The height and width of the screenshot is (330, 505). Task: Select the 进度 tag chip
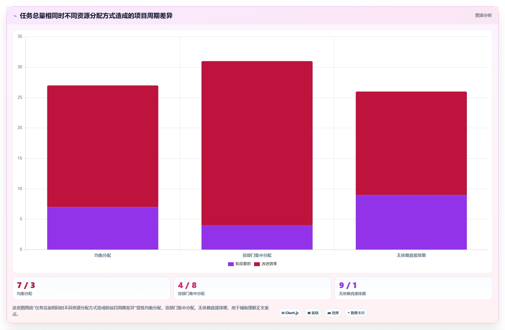pyautogui.click(x=333, y=313)
